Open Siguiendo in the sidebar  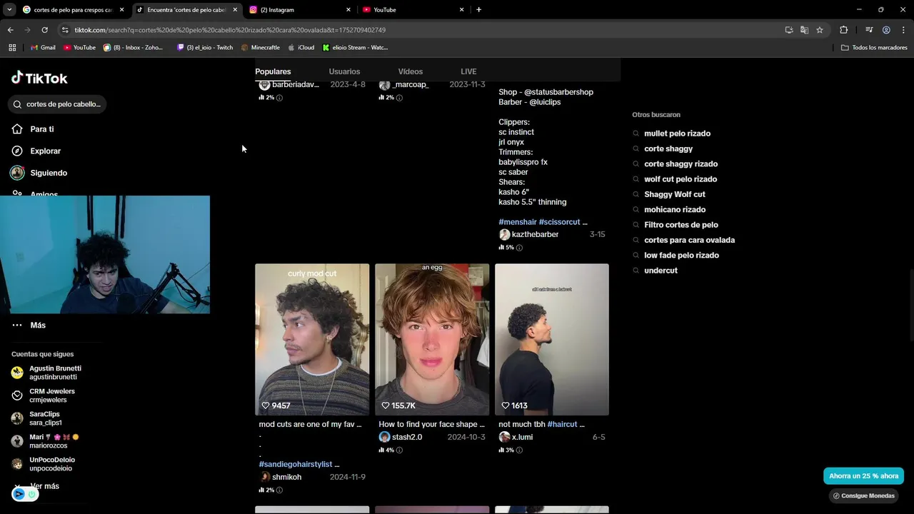[49, 173]
